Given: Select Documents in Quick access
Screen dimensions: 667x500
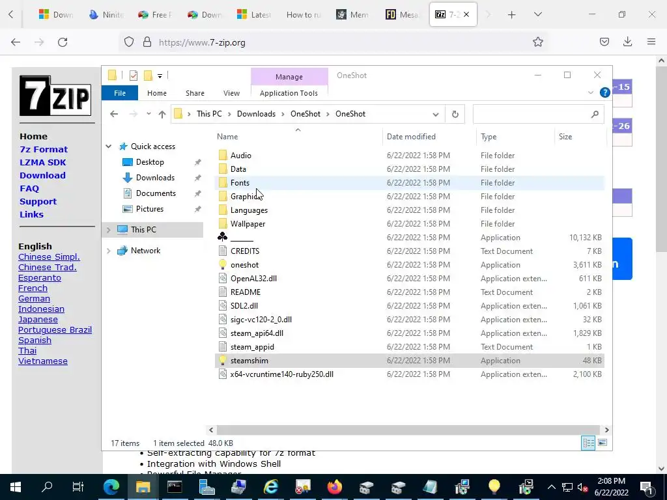Looking at the screenshot, I should [x=156, y=193].
